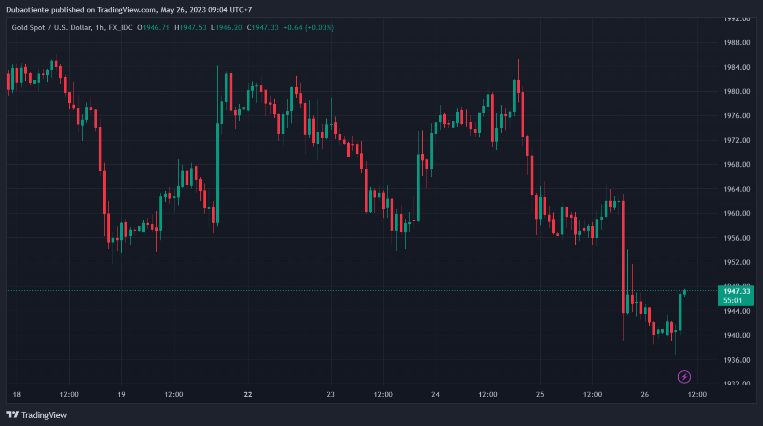Click the TradingView wordmark text at bottom
The image size is (763, 426).
coord(44,415)
